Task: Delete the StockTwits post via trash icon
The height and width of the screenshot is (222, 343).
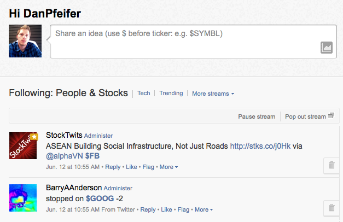Action: click(x=332, y=165)
